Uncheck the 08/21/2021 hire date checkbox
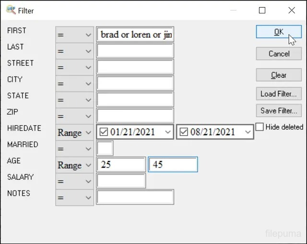 point(184,132)
